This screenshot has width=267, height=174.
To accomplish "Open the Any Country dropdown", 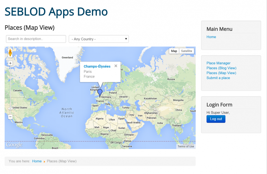I will click(x=99, y=39).
